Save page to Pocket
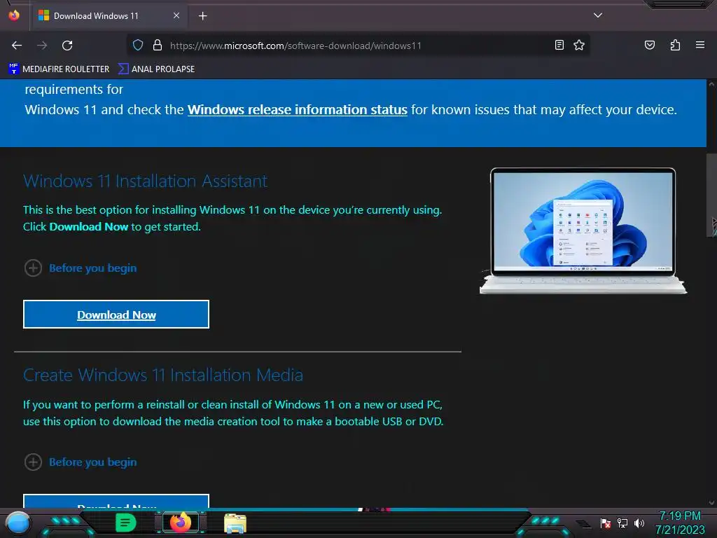The image size is (717, 538). click(650, 45)
